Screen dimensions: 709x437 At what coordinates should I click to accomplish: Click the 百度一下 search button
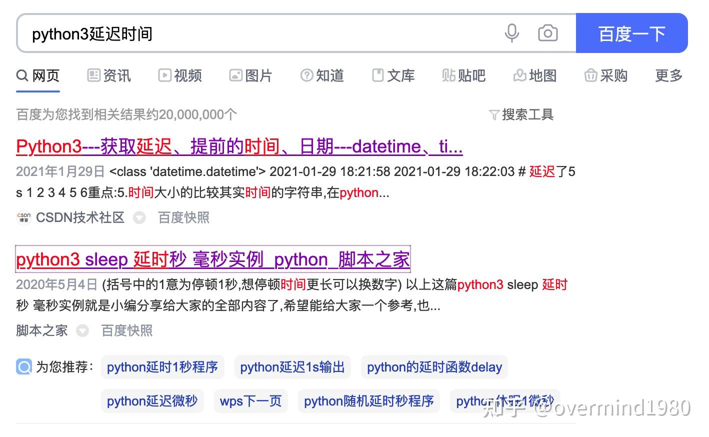(x=631, y=33)
